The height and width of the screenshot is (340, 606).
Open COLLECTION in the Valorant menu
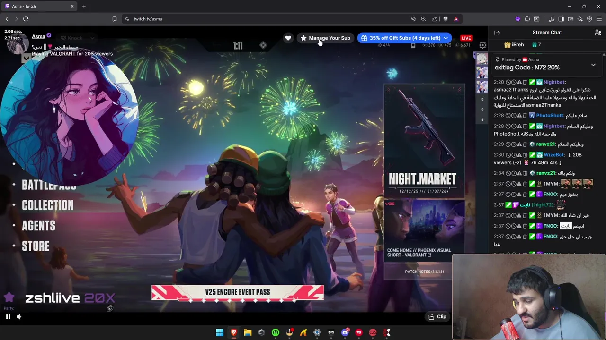click(x=47, y=205)
